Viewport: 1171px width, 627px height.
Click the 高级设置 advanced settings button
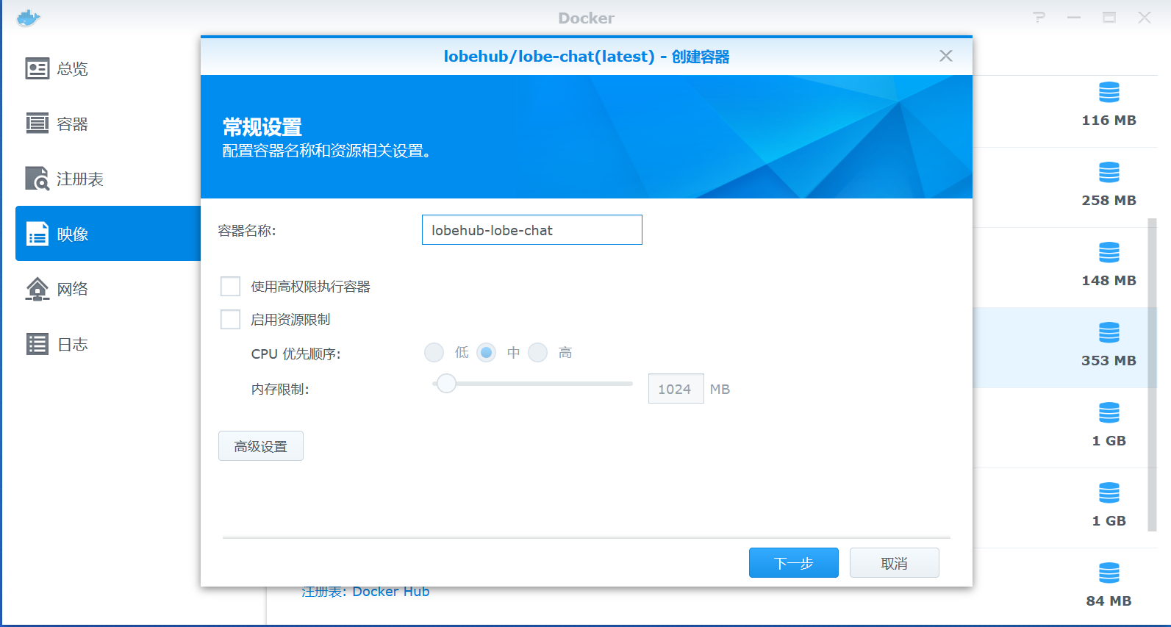[x=261, y=446]
